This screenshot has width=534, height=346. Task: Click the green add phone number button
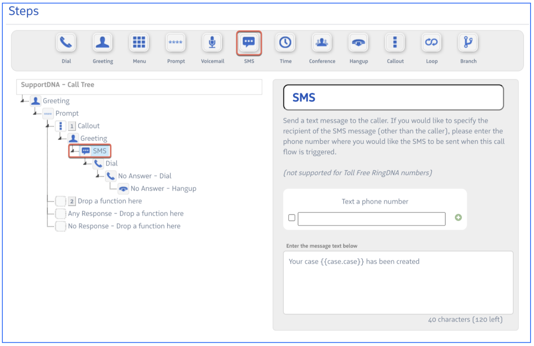[458, 218]
